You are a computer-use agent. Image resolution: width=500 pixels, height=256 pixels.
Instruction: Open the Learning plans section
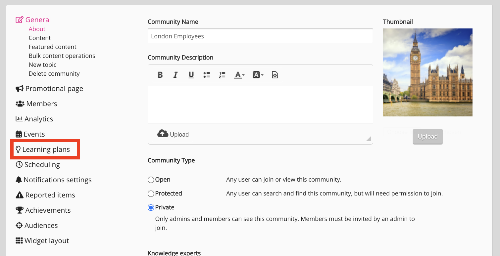pos(46,149)
